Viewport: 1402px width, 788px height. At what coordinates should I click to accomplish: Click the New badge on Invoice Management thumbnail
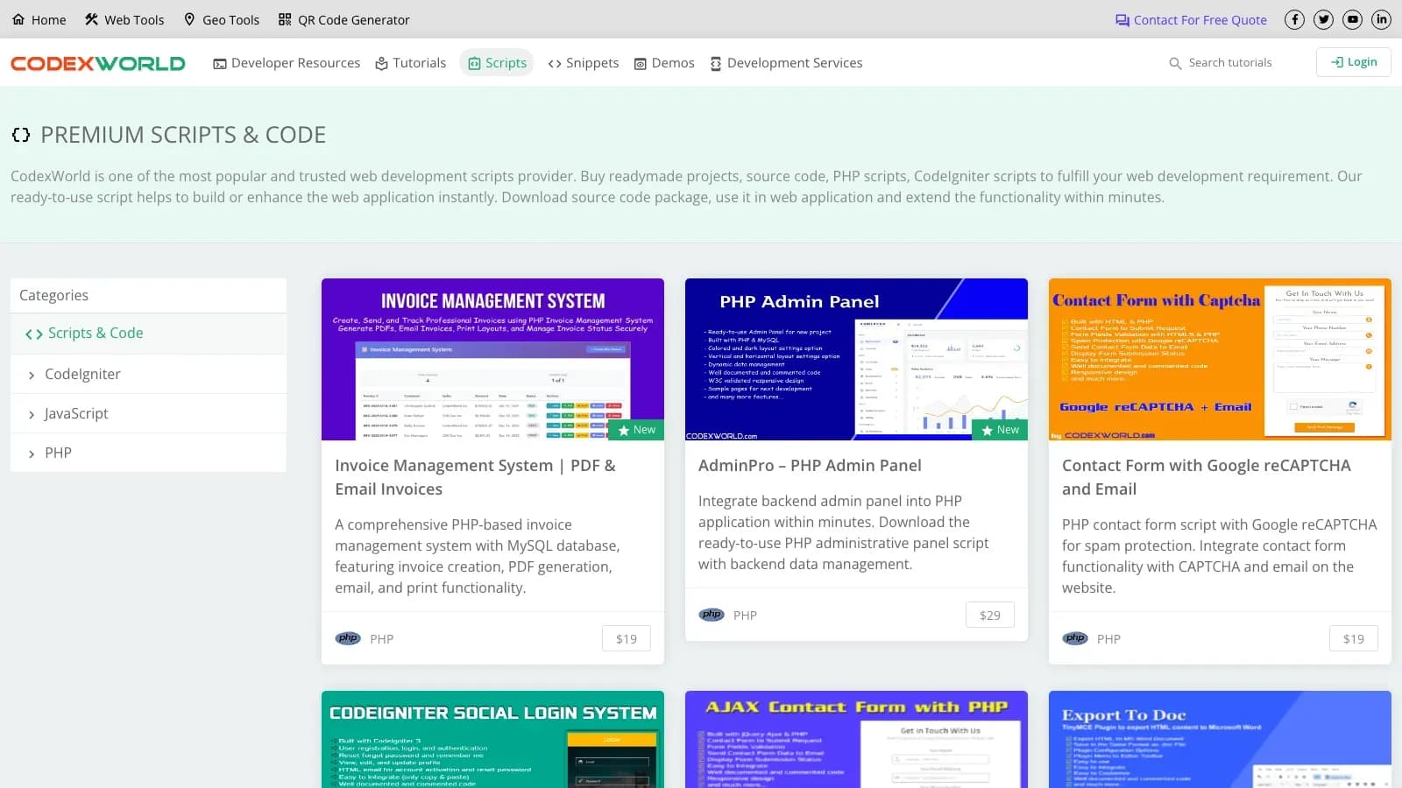(x=636, y=430)
